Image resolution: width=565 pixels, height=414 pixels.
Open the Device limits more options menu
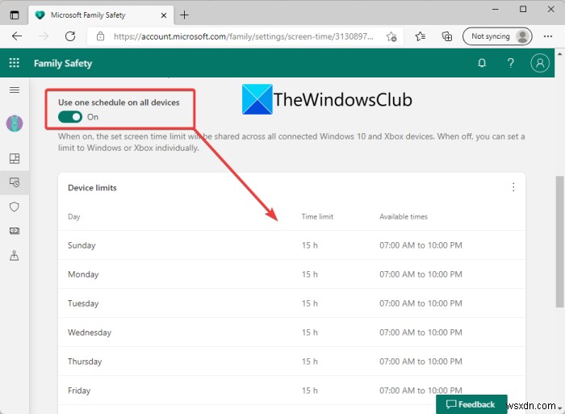(x=513, y=187)
